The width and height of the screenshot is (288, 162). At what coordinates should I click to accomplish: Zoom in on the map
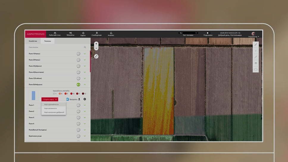(96, 44)
